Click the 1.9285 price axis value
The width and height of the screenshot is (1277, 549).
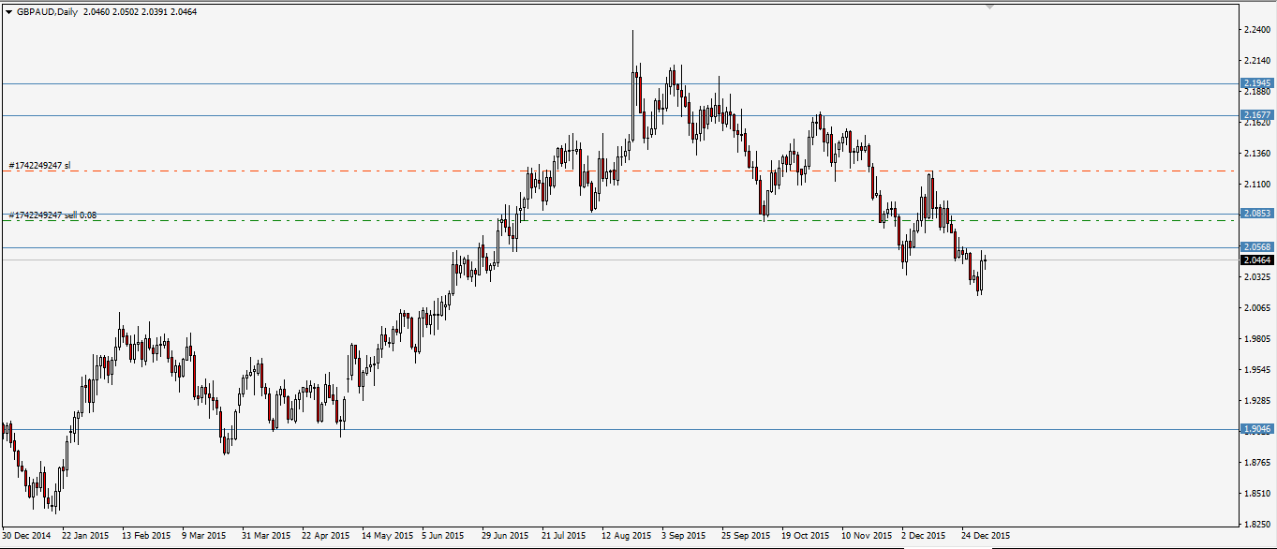click(x=1257, y=401)
